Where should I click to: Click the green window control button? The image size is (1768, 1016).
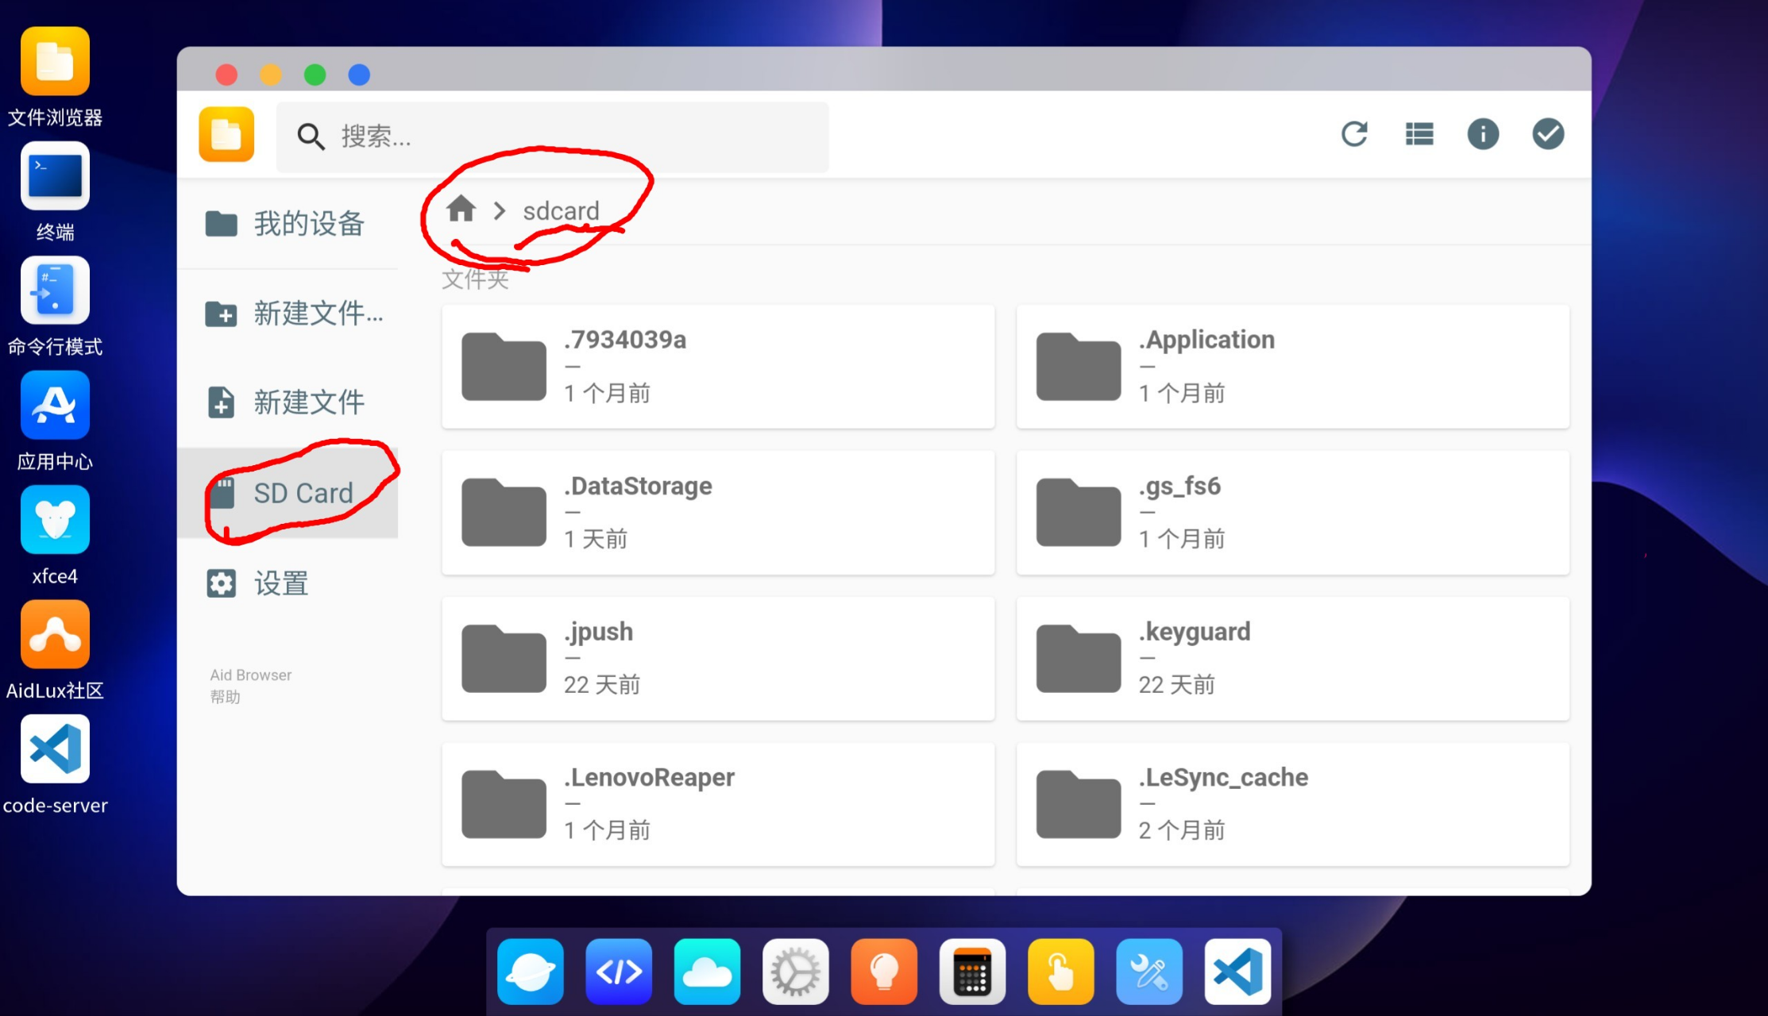click(x=315, y=75)
